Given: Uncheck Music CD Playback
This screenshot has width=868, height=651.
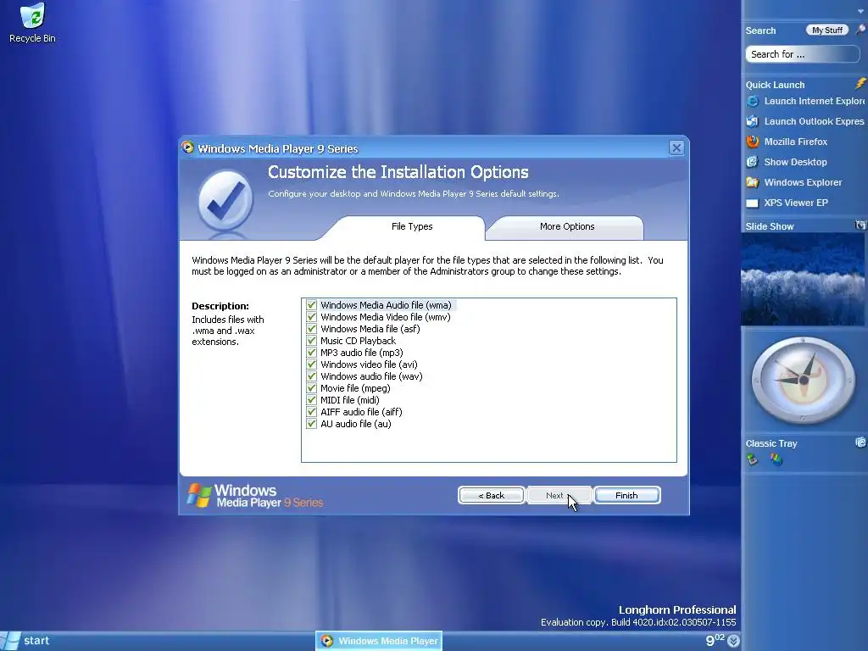Looking at the screenshot, I should (x=312, y=341).
